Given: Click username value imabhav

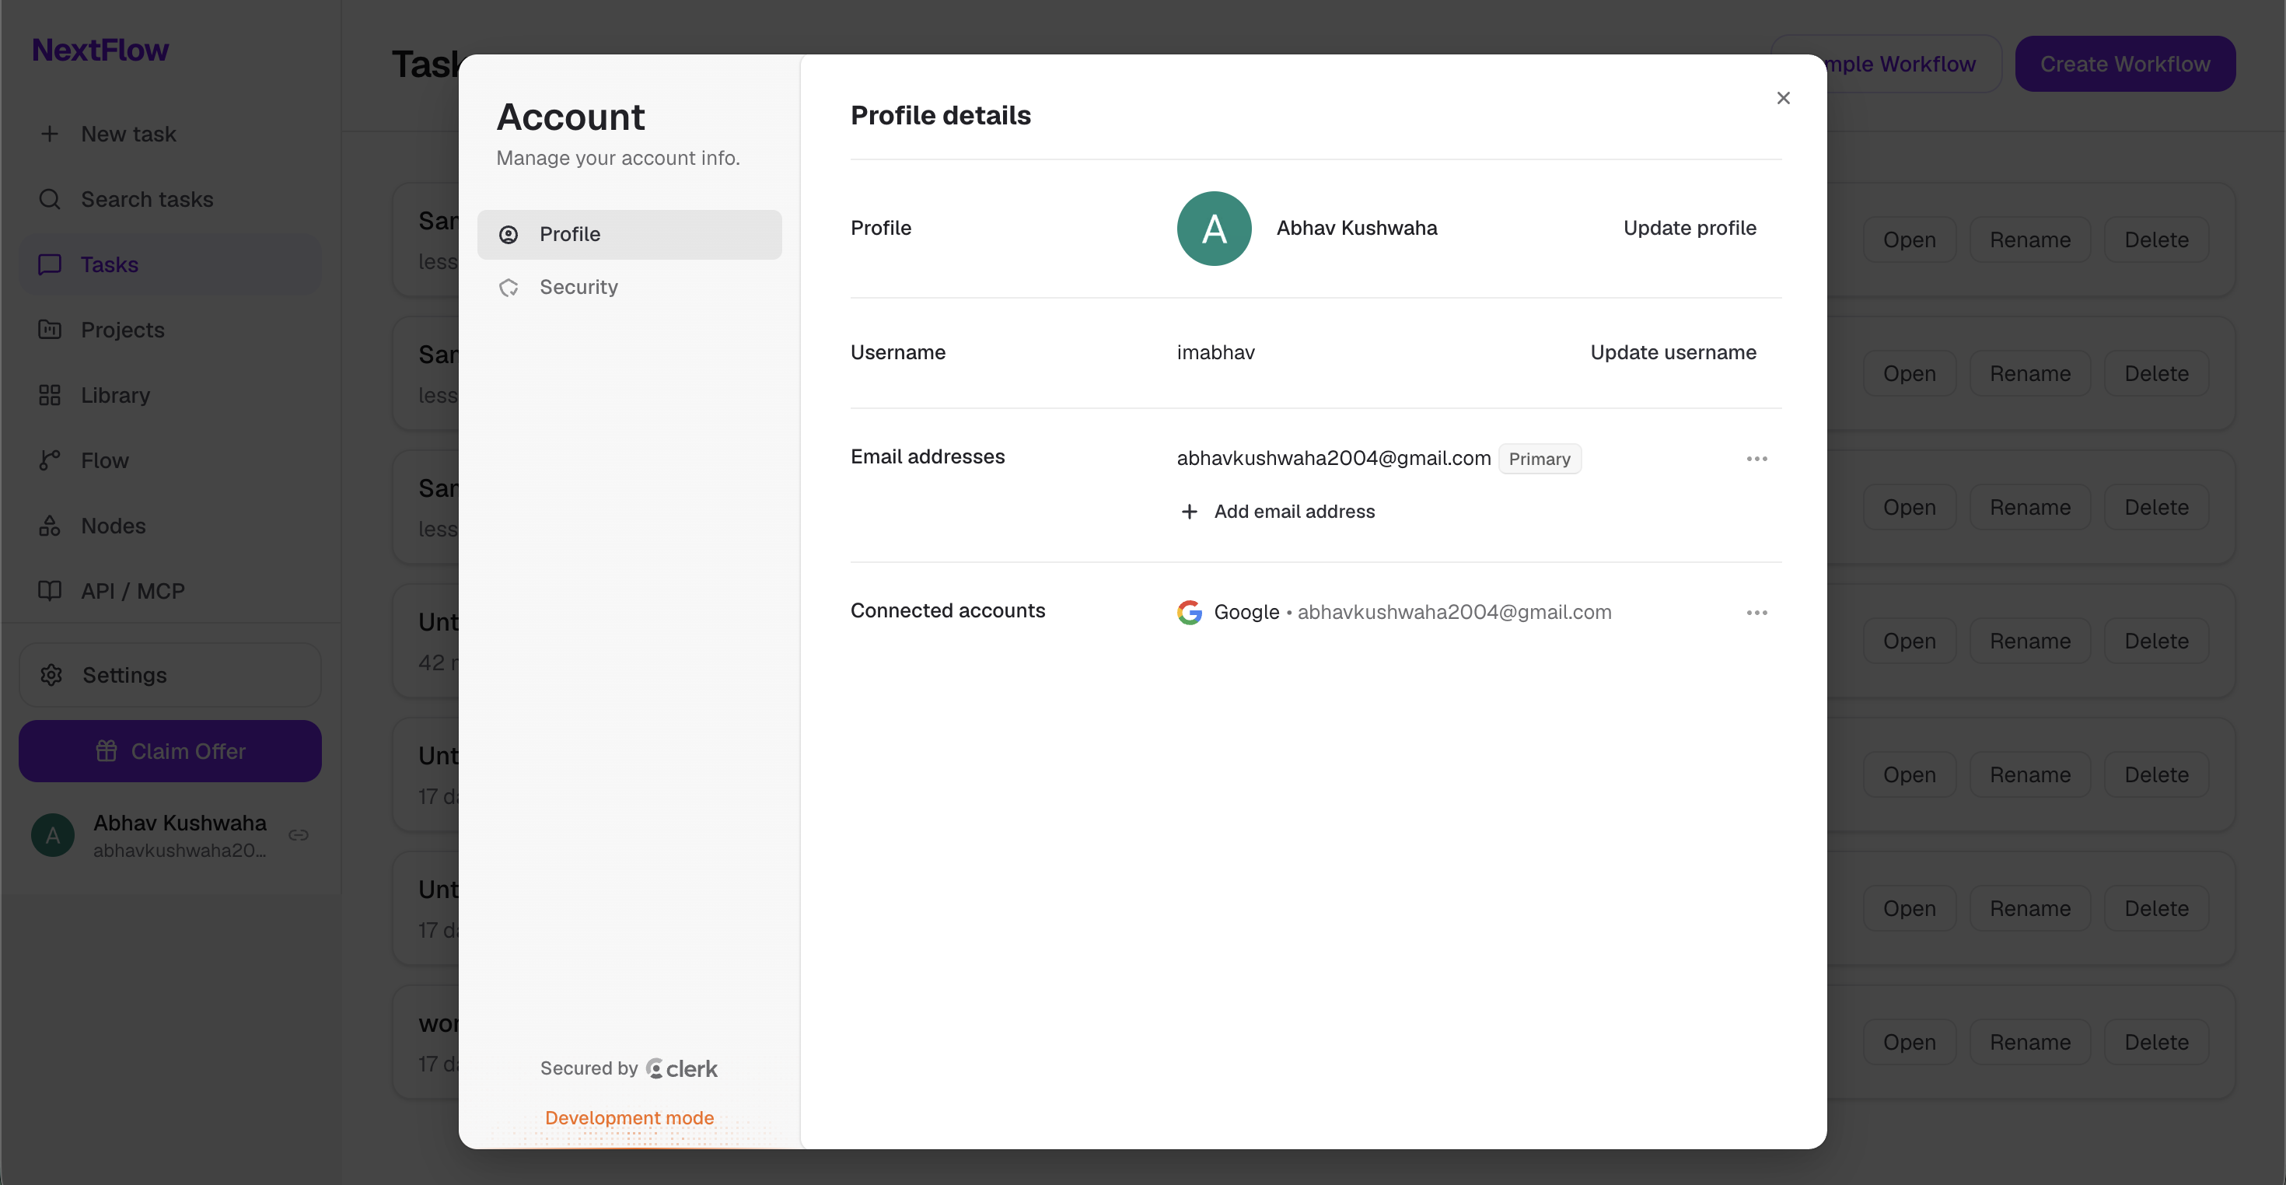Looking at the screenshot, I should click(1215, 352).
